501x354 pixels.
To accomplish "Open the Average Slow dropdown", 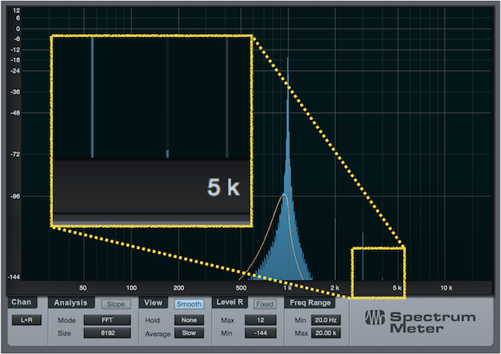I will click(x=189, y=333).
